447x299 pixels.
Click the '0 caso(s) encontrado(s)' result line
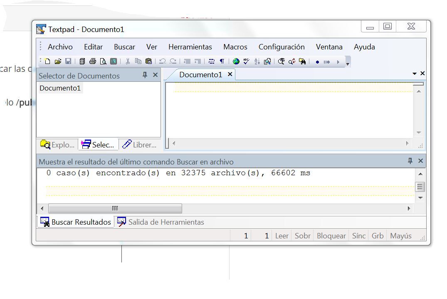click(178, 173)
